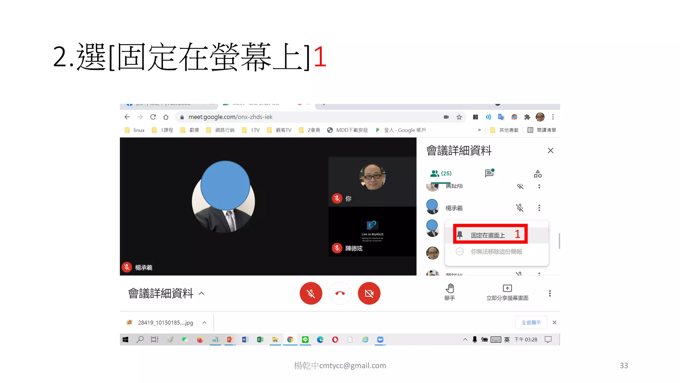Viewport: 680px width, 383px height.
Task: Reload the Meet page
Action: (153, 117)
